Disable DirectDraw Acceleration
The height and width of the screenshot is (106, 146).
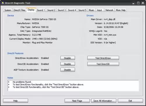68,58
